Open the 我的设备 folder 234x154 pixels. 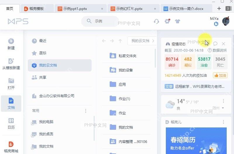(x=126, y=70)
